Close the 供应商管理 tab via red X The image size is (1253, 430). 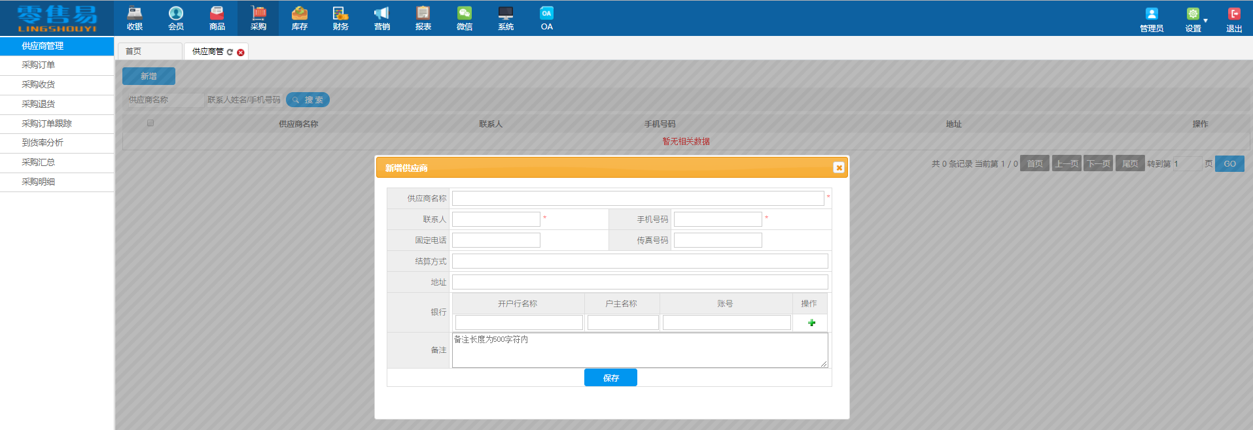point(241,52)
